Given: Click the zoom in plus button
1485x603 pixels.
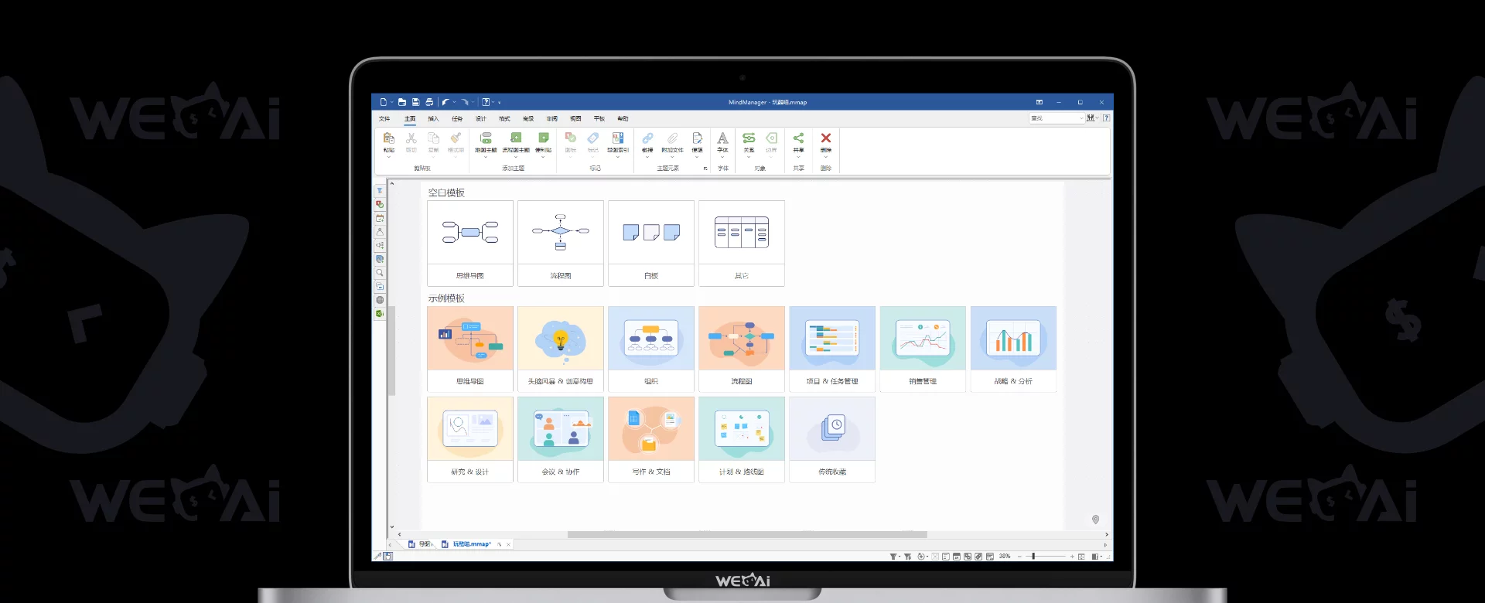Looking at the screenshot, I should [1072, 557].
